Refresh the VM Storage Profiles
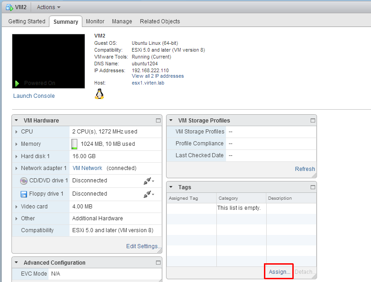 [x=305, y=169]
